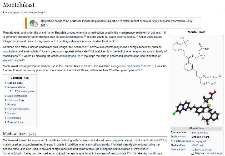Select the Montelukast page title heading
Viewport: 225px width, 156px height.
(x=19, y=5)
